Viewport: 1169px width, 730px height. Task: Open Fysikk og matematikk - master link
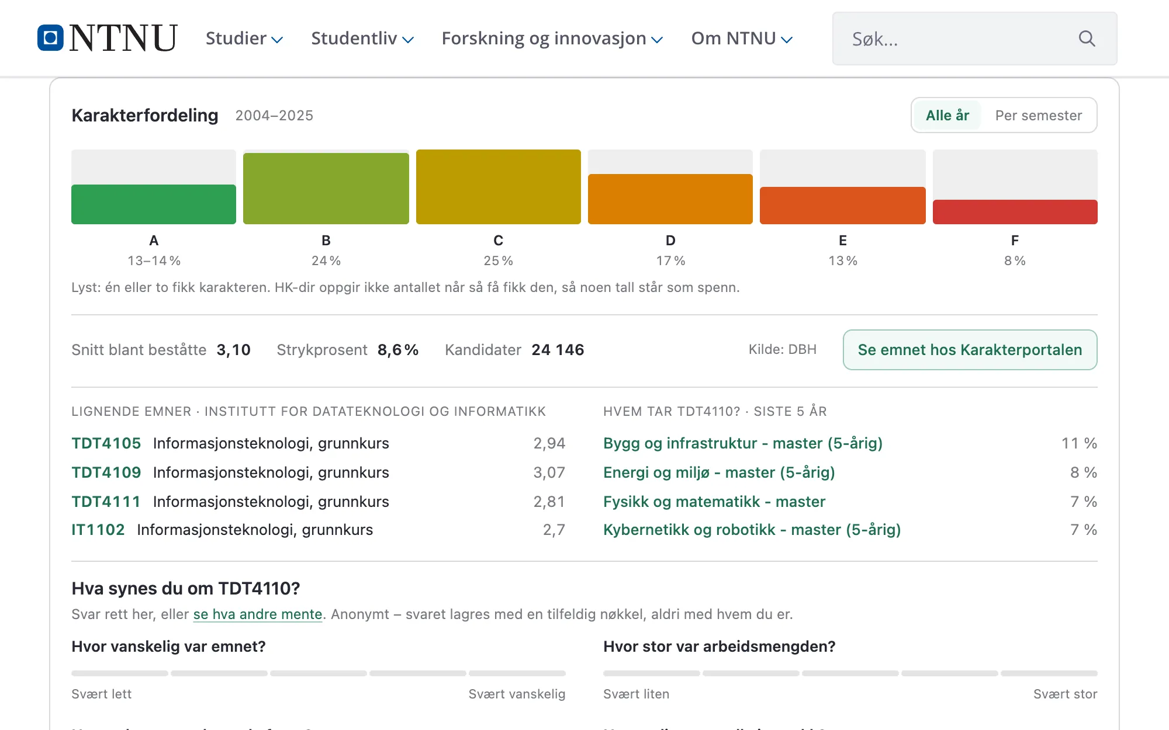pos(714,502)
